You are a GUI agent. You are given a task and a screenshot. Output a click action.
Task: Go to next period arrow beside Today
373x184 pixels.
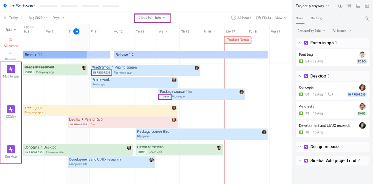click(x=22, y=18)
